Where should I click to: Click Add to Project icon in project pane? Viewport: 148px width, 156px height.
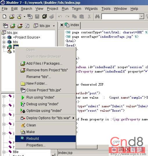[x=13, y=26]
